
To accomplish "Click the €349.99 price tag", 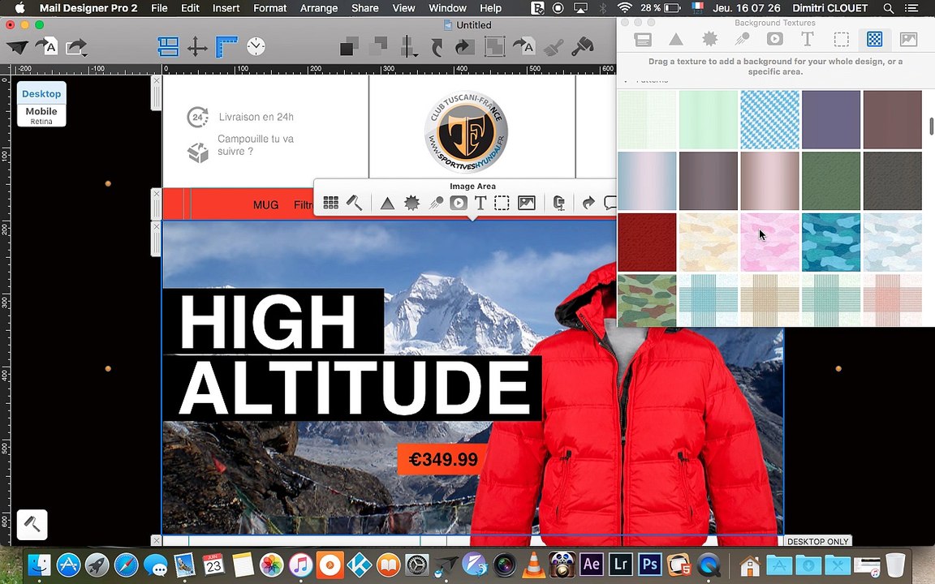I will coord(443,459).
